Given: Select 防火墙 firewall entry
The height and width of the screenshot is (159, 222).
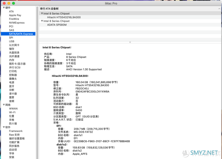Looking at the screenshot, I should pyautogui.click(x=13, y=124).
